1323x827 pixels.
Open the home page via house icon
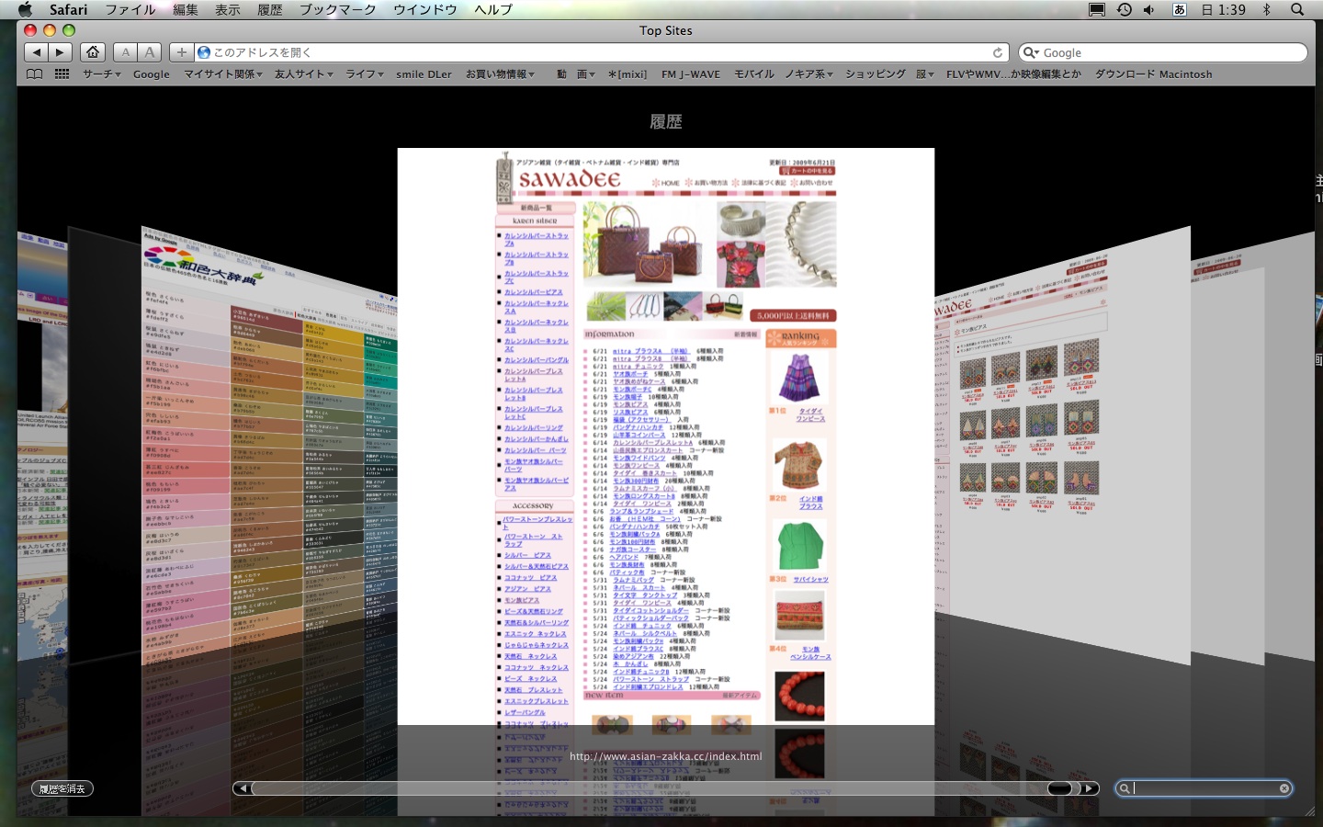93,52
